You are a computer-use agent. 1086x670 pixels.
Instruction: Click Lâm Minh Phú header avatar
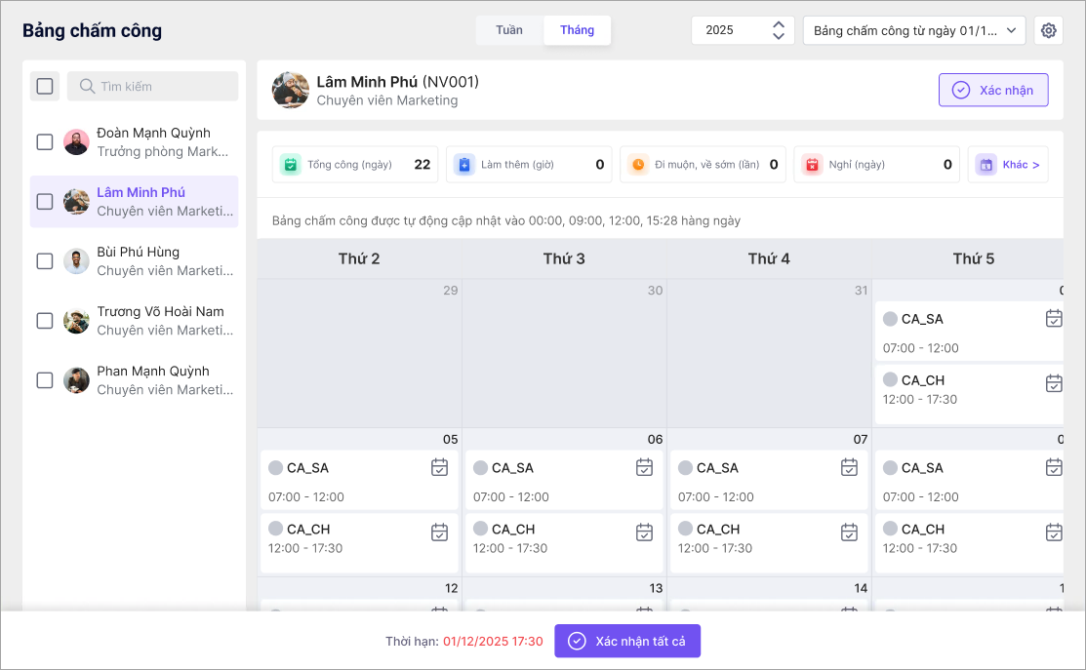click(x=291, y=90)
